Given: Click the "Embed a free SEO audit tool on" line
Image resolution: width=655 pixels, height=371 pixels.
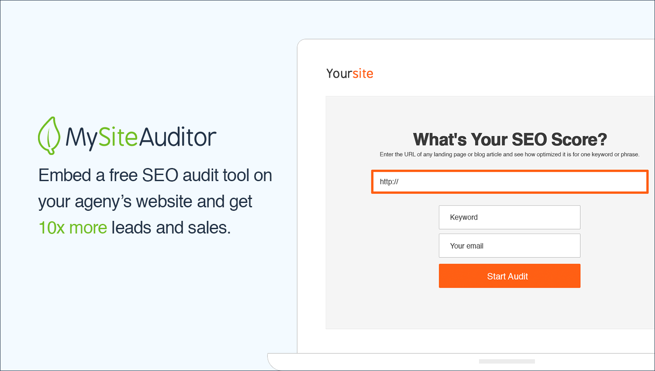Looking at the screenshot, I should tap(155, 175).
